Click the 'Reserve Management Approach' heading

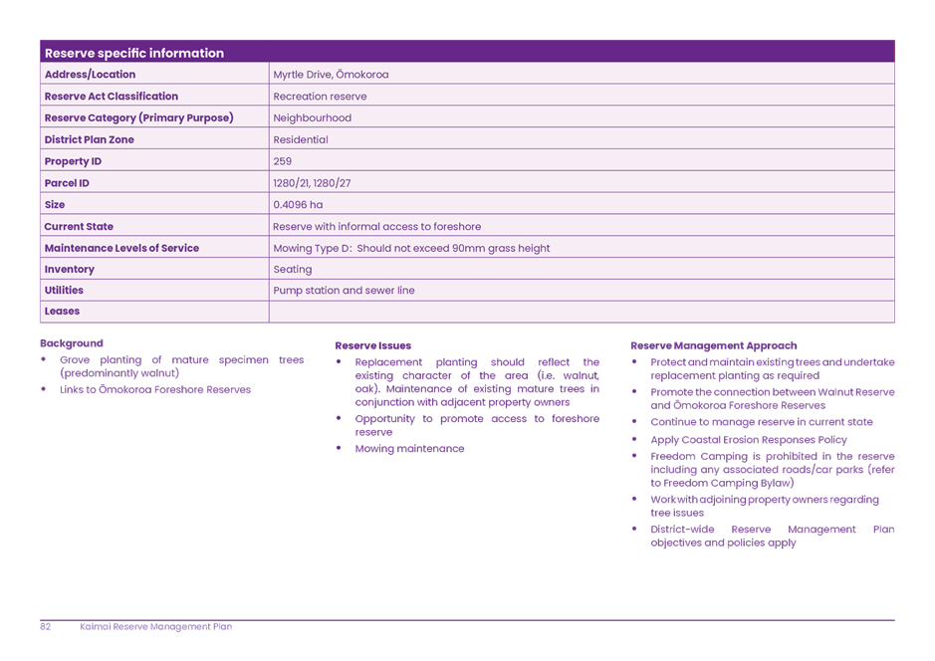pyautogui.click(x=713, y=345)
